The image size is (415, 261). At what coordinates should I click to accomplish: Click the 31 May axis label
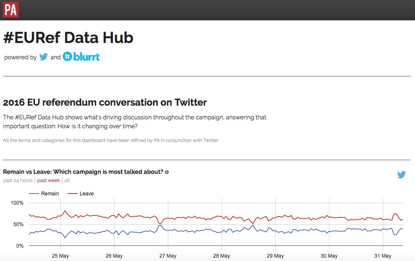(x=383, y=256)
